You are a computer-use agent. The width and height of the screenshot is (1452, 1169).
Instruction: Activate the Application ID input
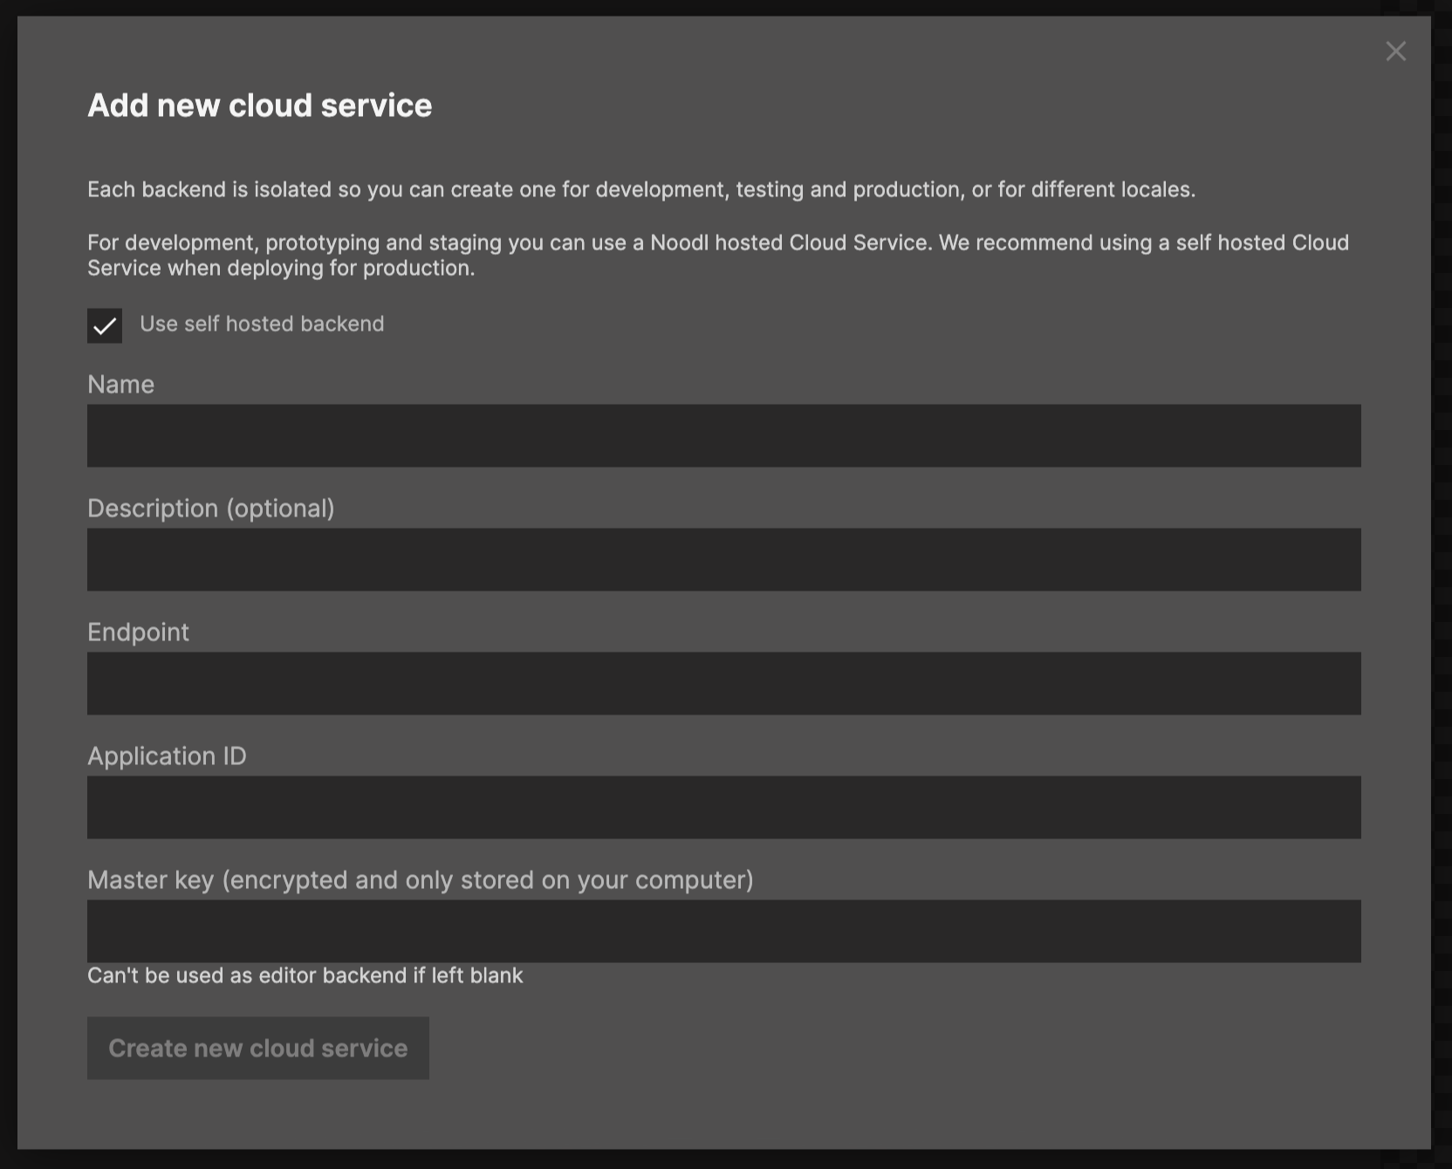(x=723, y=807)
